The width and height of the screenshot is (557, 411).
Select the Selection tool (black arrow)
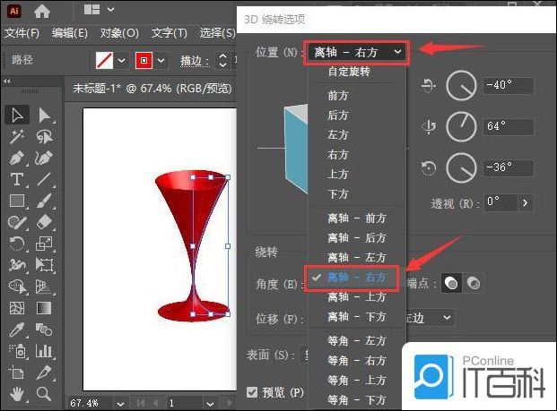17,116
